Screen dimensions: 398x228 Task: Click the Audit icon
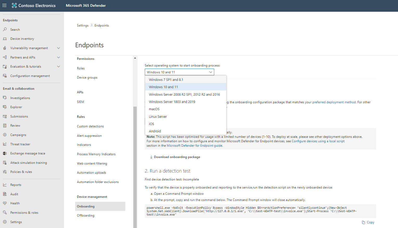point(5,194)
